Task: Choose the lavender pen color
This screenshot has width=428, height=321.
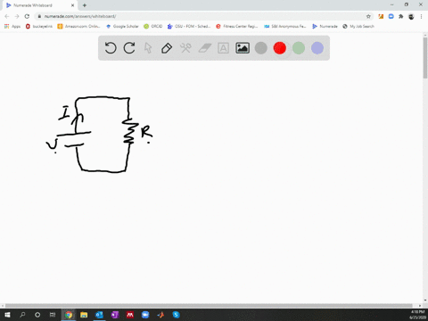Action: tap(317, 48)
